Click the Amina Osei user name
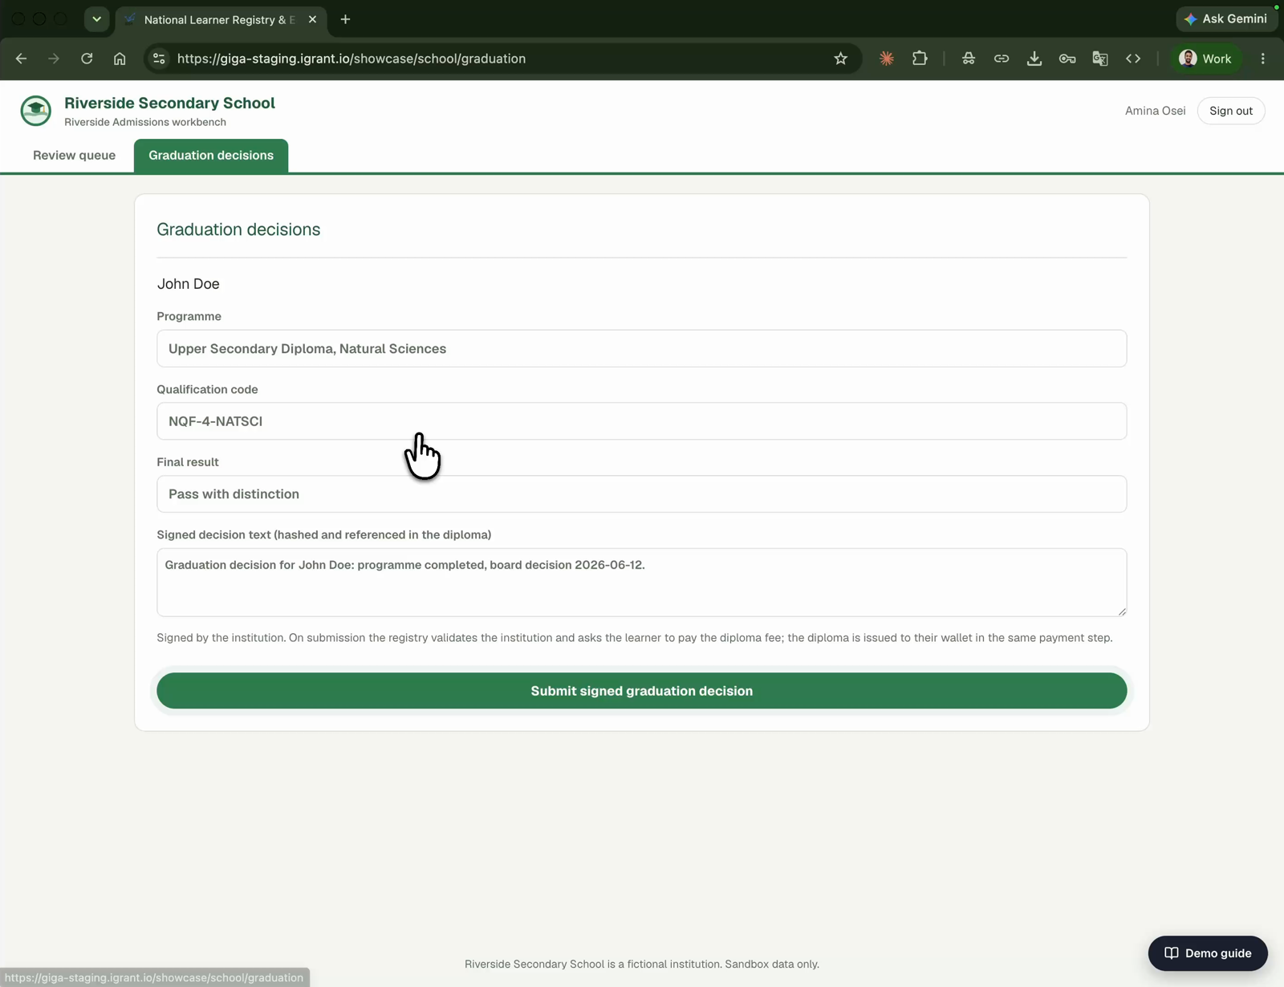This screenshot has height=987, width=1284. [x=1155, y=111]
